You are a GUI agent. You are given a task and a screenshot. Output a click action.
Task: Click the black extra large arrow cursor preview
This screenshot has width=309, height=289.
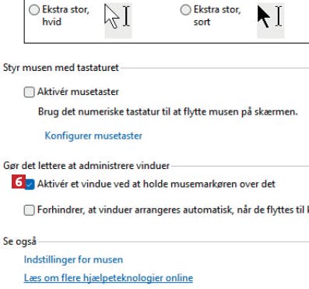point(264,16)
